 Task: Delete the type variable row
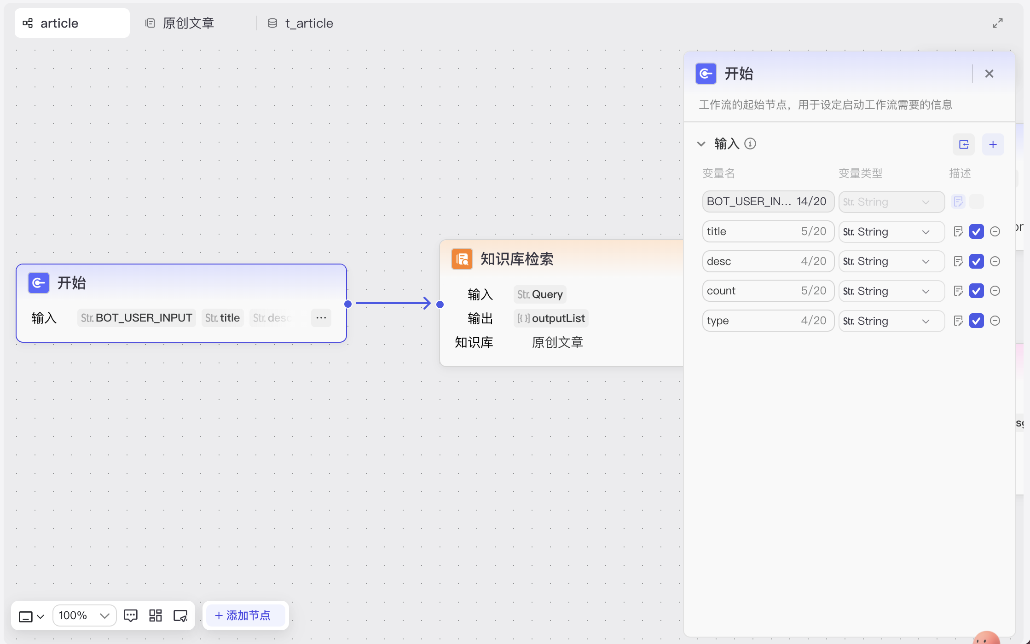click(x=995, y=321)
